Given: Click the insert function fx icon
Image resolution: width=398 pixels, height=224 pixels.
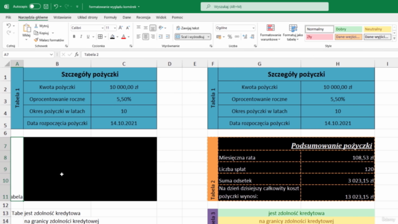Looking at the screenshot, I should (x=76, y=54).
